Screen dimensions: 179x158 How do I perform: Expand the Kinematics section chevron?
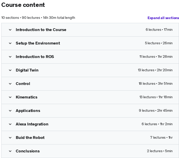pos(10,97)
